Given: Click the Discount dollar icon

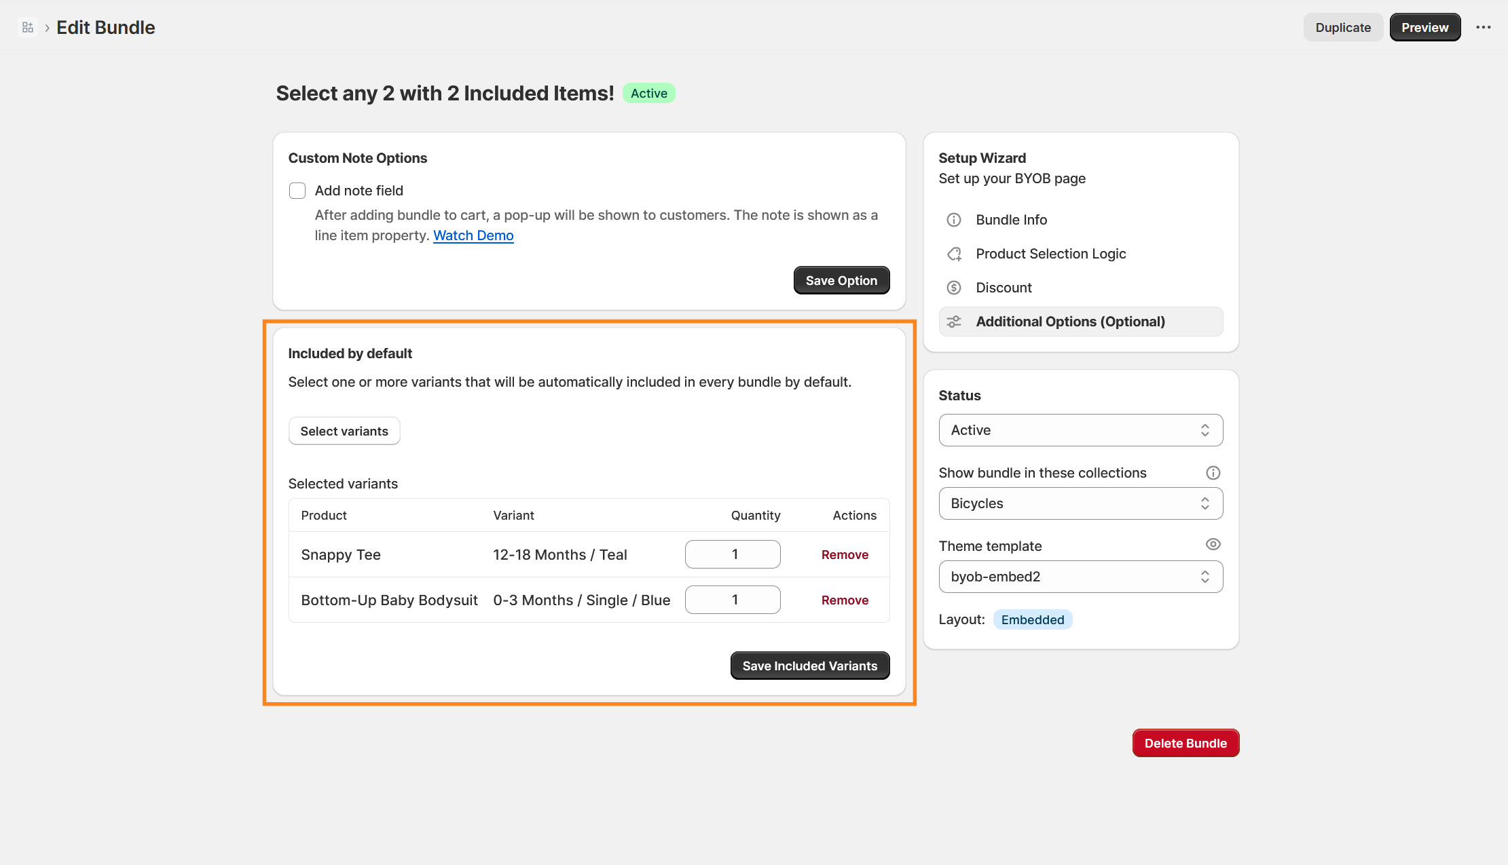Looking at the screenshot, I should pos(954,288).
